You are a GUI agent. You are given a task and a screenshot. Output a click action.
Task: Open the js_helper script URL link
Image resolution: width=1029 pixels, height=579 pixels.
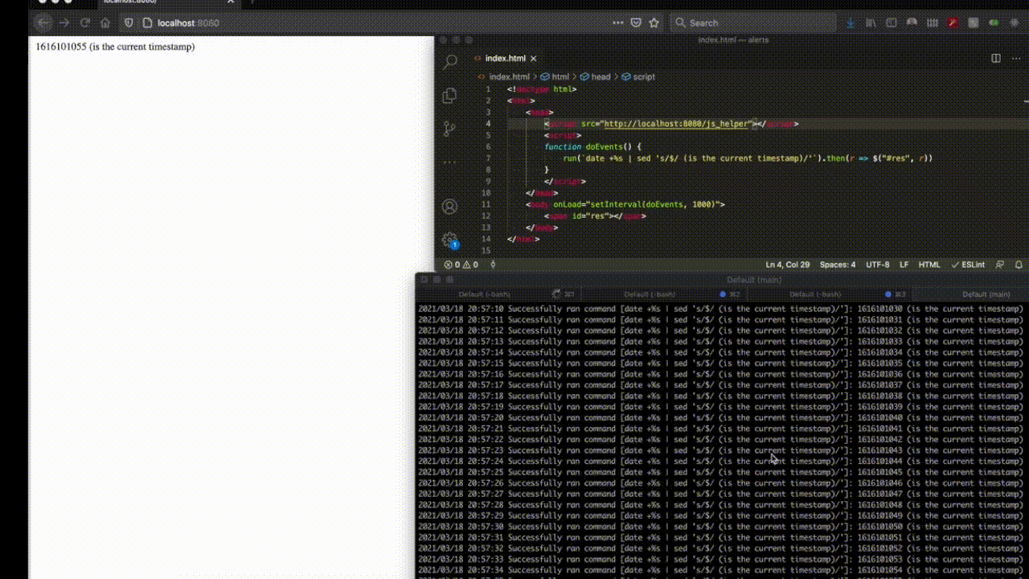pos(676,124)
